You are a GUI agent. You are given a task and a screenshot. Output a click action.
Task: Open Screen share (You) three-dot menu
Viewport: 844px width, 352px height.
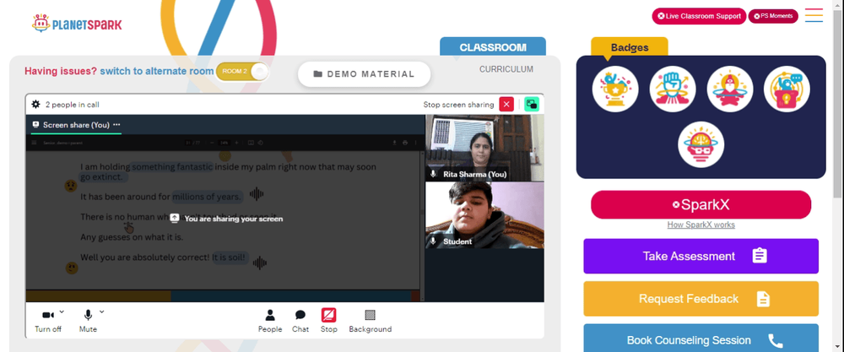[x=116, y=124]
